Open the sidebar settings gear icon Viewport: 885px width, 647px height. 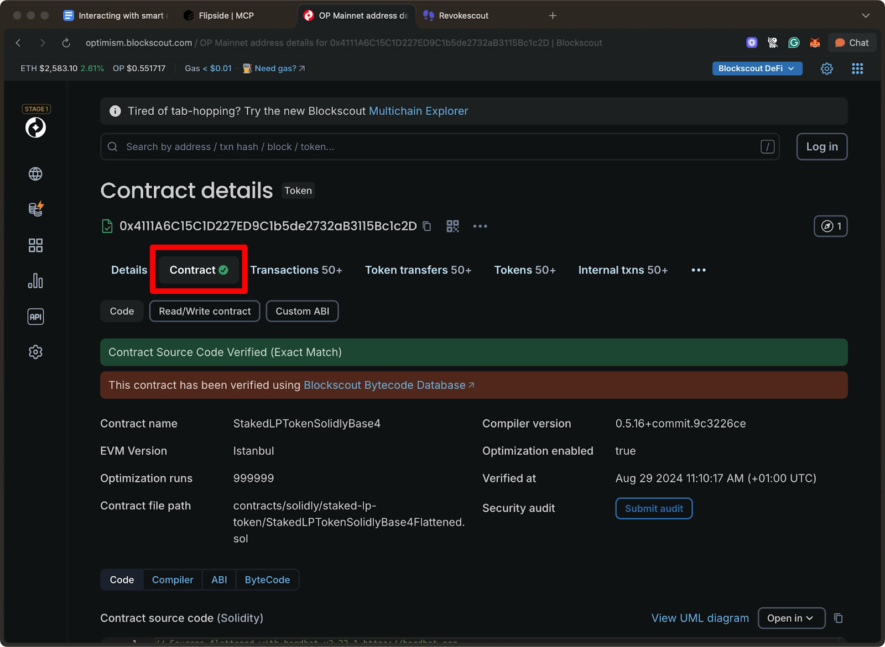(35, 352)
